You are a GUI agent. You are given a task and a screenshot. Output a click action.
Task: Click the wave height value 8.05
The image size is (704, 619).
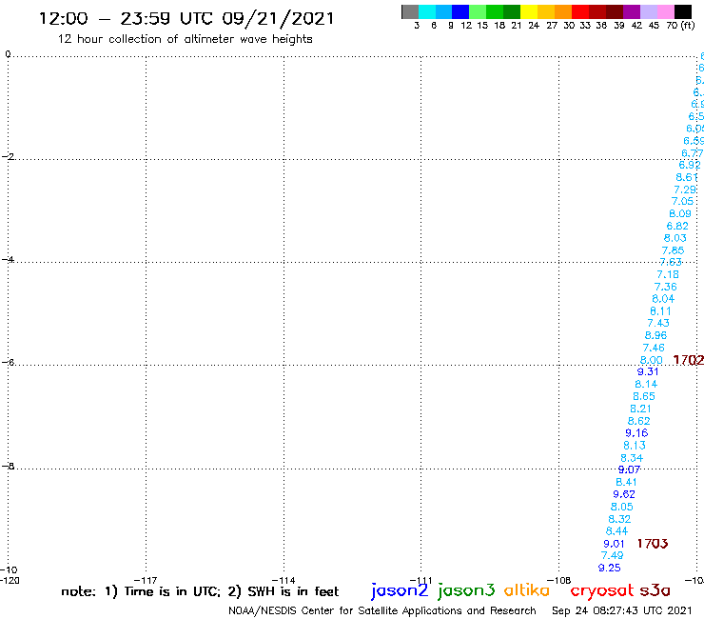click(x=622, y=507)
